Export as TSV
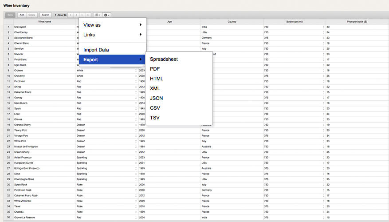The height and width of the screenshot is (222, 389). click(179, 118)
